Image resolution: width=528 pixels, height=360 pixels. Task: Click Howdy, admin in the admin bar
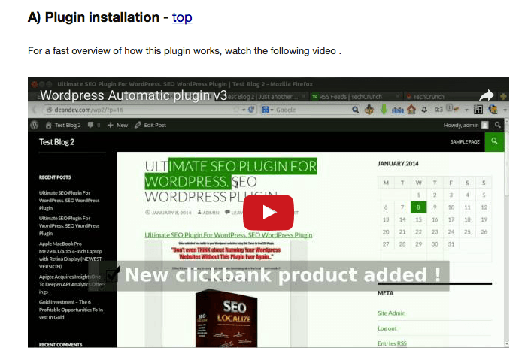[466, 125]
